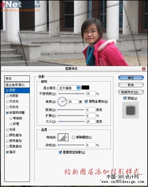The height and width of the screenshot is (187, 148).
Task: Click the 大小 size input field
Action: tap(91, 122)
